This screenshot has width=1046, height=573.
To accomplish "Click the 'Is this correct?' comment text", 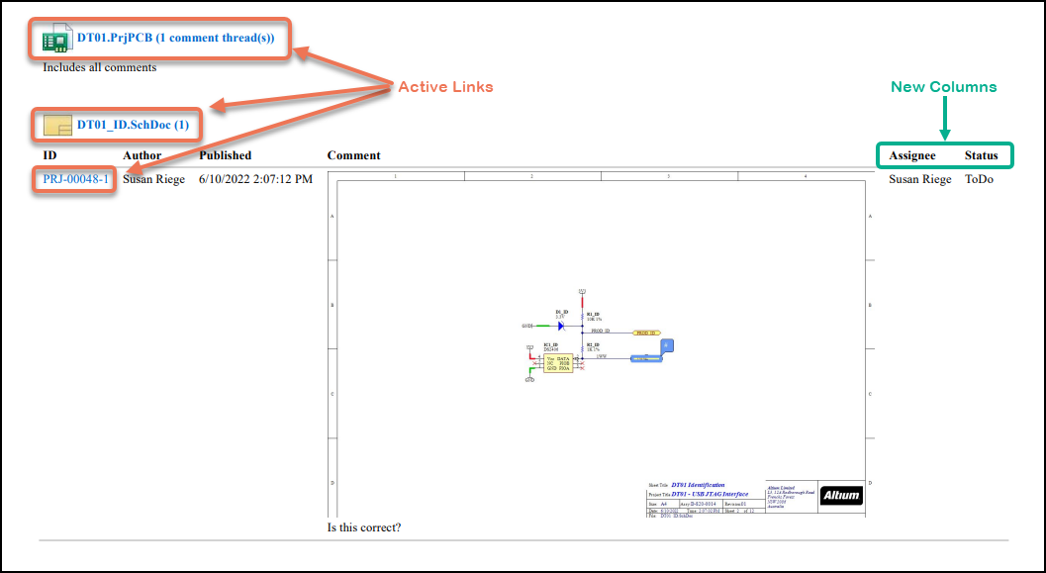I will pos(364,527).
